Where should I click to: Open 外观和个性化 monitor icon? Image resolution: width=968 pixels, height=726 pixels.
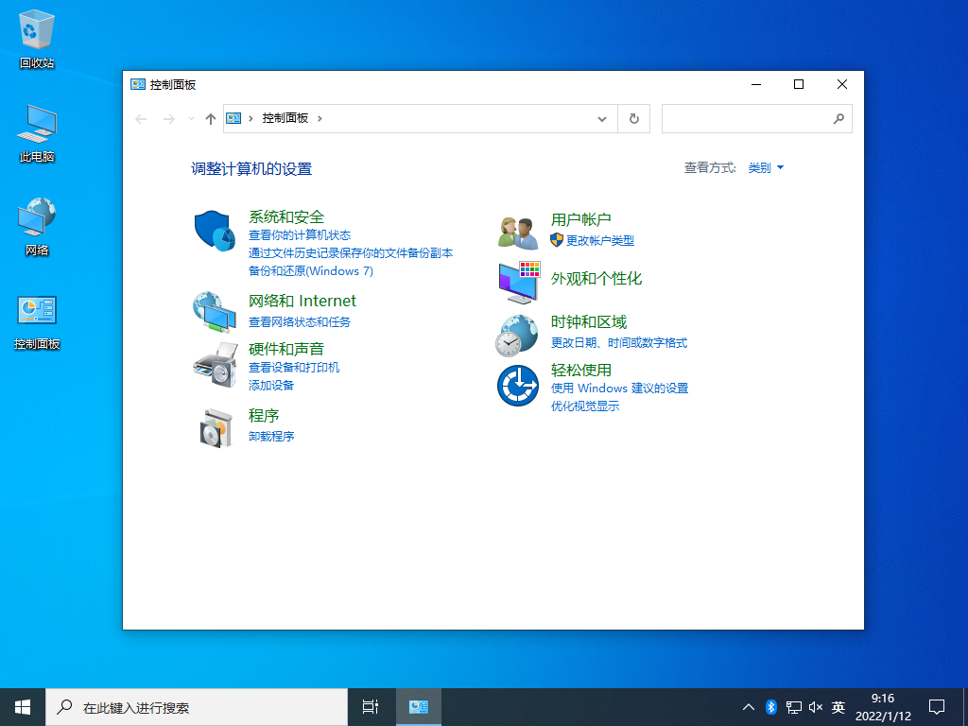tap(517, 281)
